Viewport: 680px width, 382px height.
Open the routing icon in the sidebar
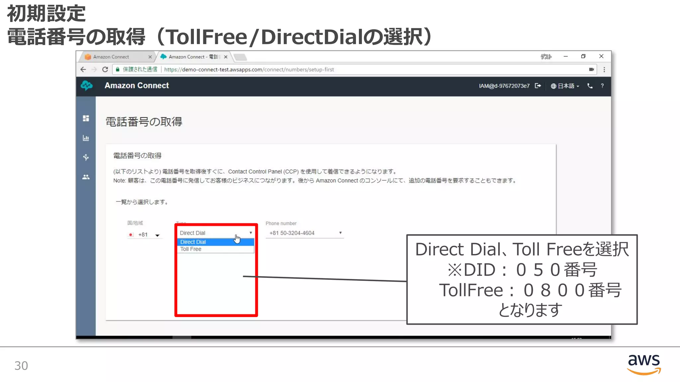pos(86,157)
